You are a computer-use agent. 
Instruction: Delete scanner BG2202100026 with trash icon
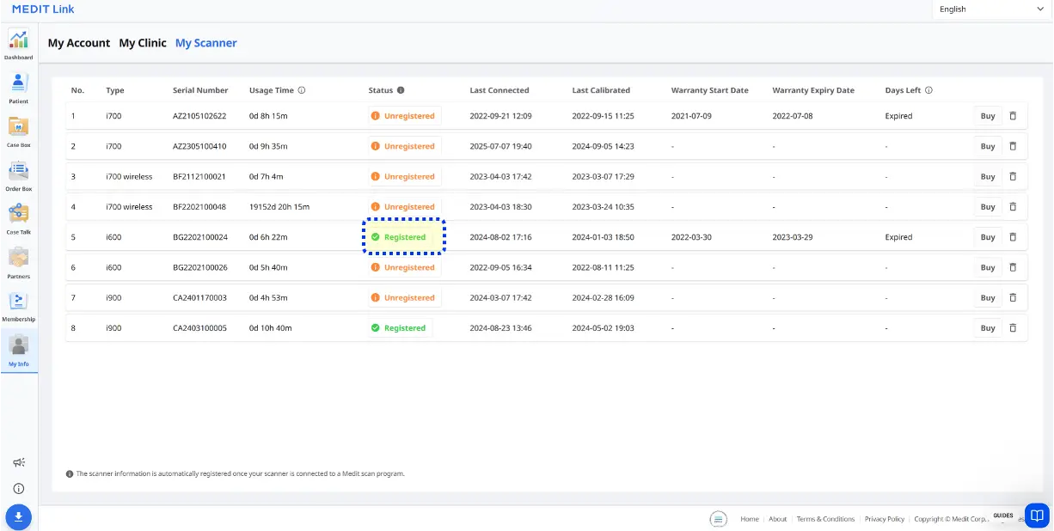1013,267
